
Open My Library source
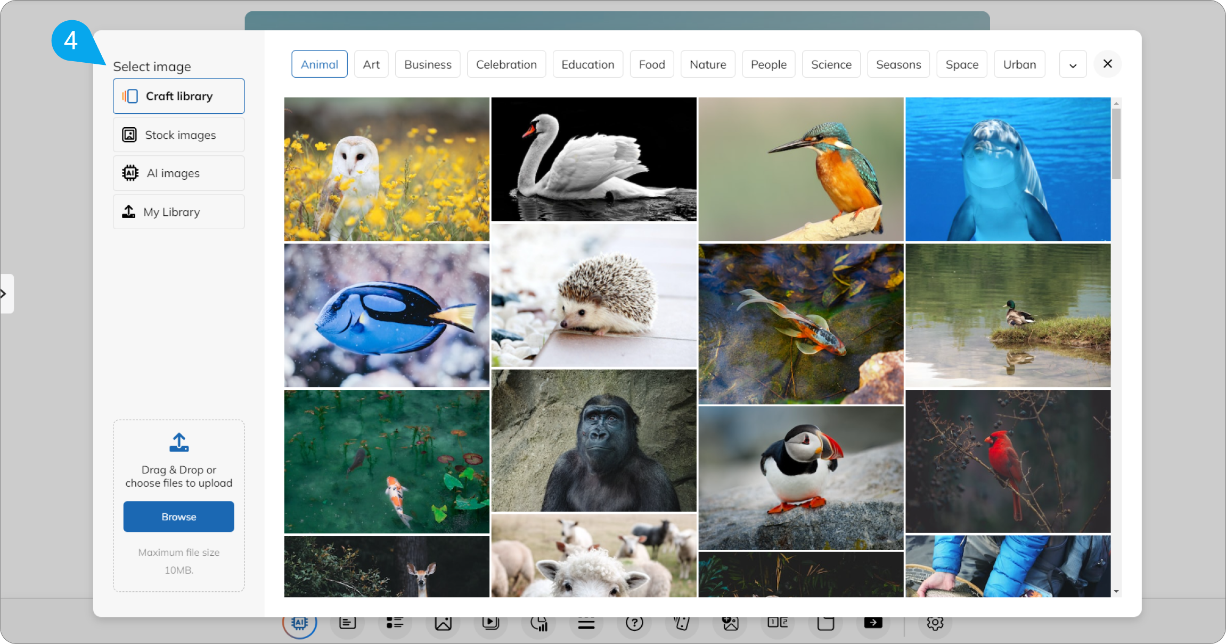click(x=179, y=212)
